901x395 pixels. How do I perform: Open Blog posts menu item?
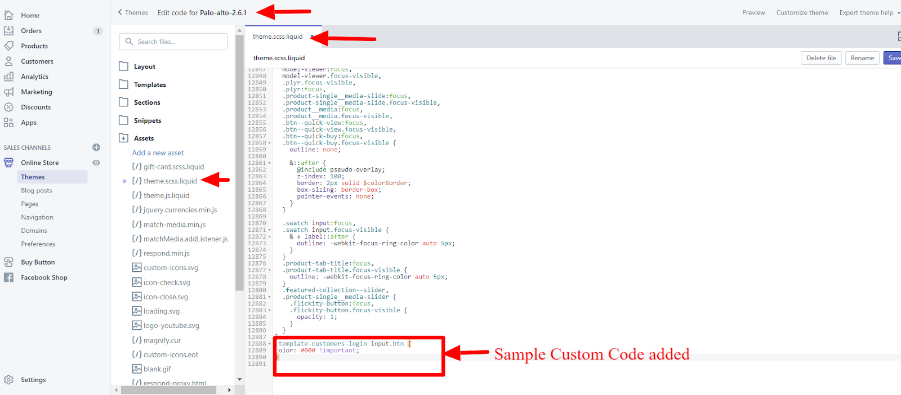pyautogui.click(x=37, y=190)
